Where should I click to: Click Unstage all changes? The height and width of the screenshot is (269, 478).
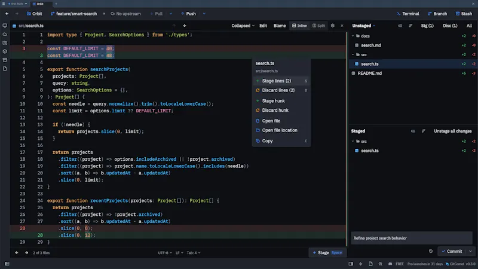[x=453, y=131]
